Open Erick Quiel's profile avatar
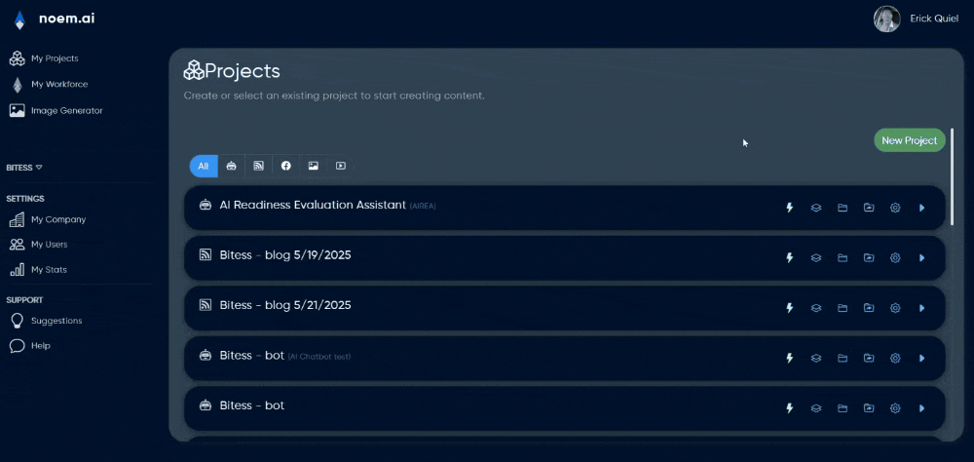974x462 pixels. [886, 19]
